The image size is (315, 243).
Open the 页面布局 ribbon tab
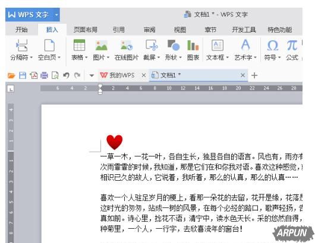tap(85, 30)
